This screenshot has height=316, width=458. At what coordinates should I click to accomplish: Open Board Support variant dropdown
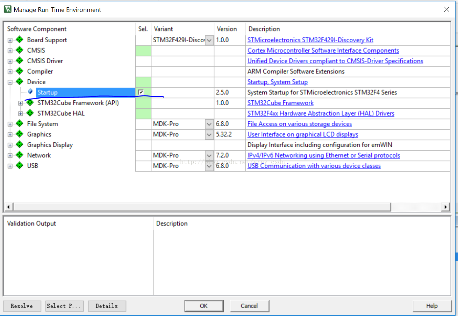(209, 40)
